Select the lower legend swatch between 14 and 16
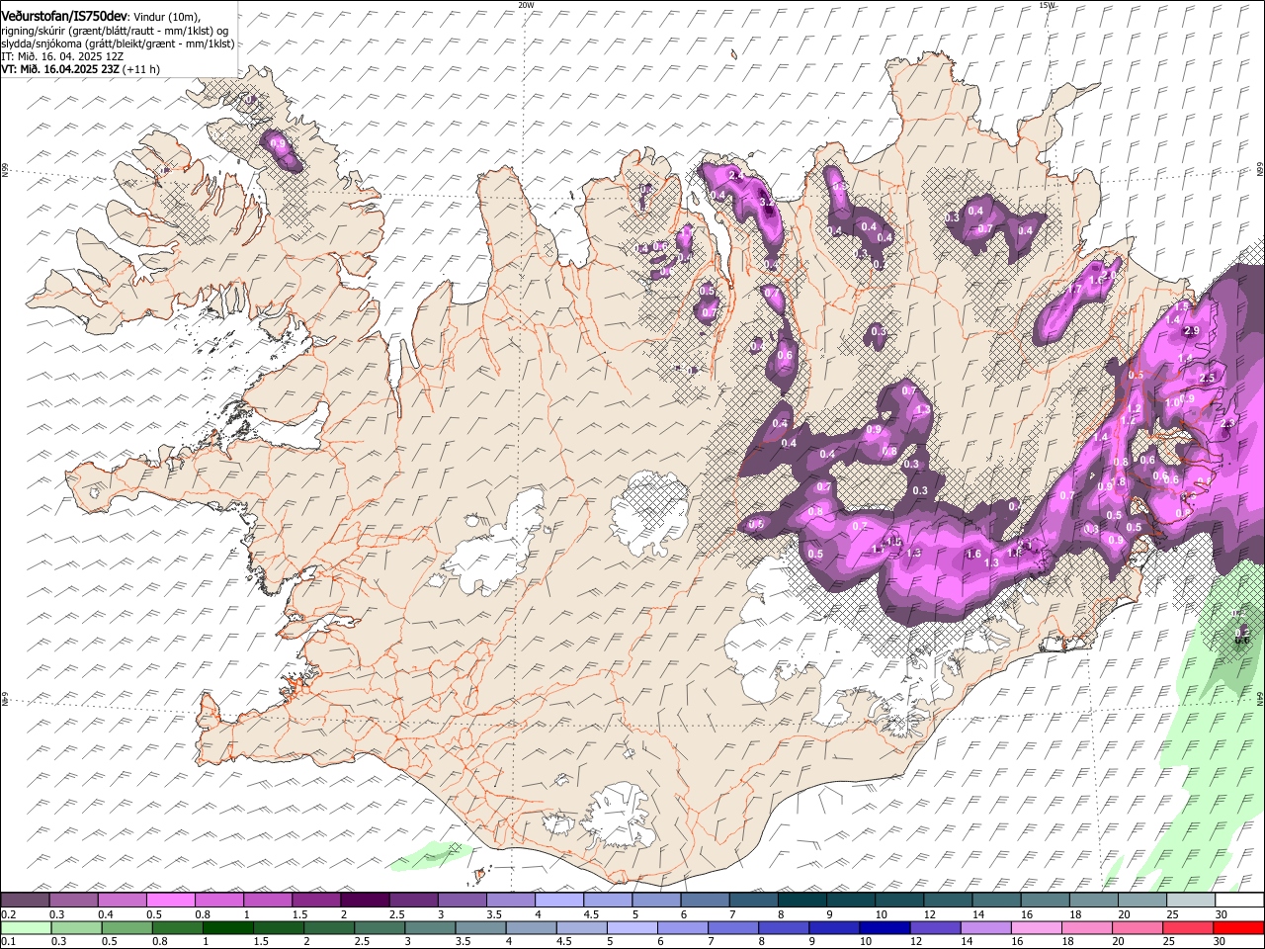 pos(985,927)
